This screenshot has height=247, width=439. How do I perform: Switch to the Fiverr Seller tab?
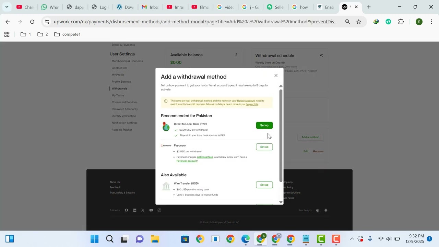pyautogui.click(x=275, y=7)
